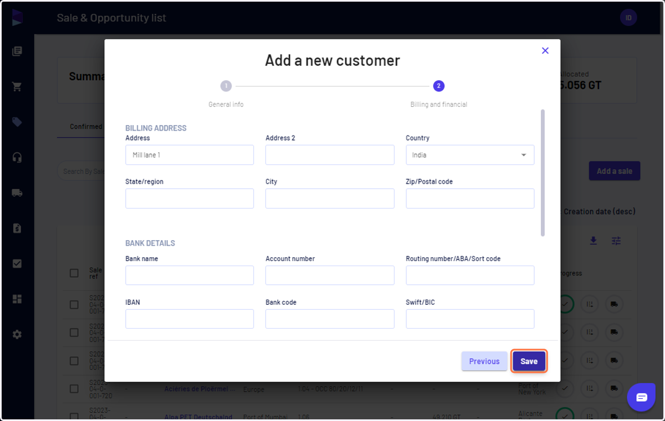Viewport: 665px width, 421px height.
Task: Toggle the header select-all checkbox
Action: click(x=74, y=273)
